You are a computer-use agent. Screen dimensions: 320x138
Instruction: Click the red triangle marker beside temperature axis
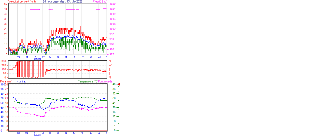[119, 84]
